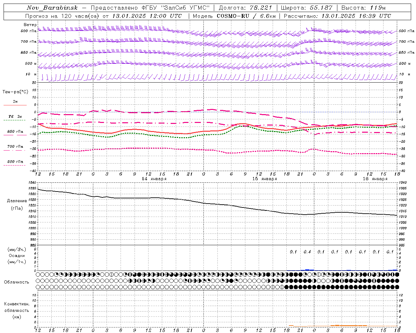This screenshot has width=416, height=333.
Task: Click the 500 м wind level label
Action: [x=31, y=63]
